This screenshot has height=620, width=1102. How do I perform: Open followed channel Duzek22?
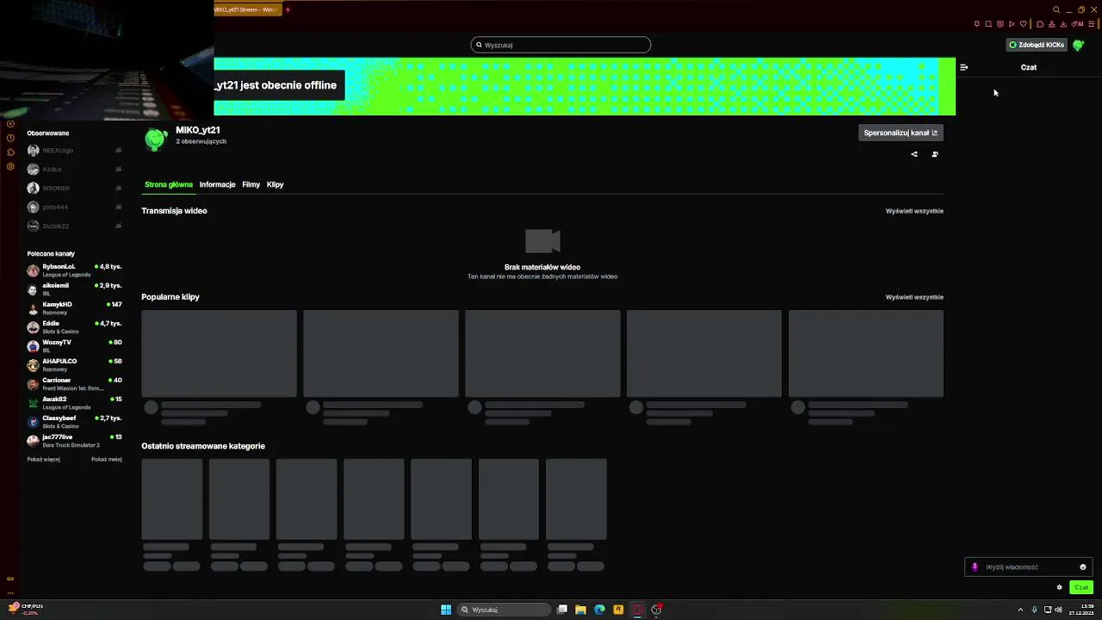coord(74,226)
